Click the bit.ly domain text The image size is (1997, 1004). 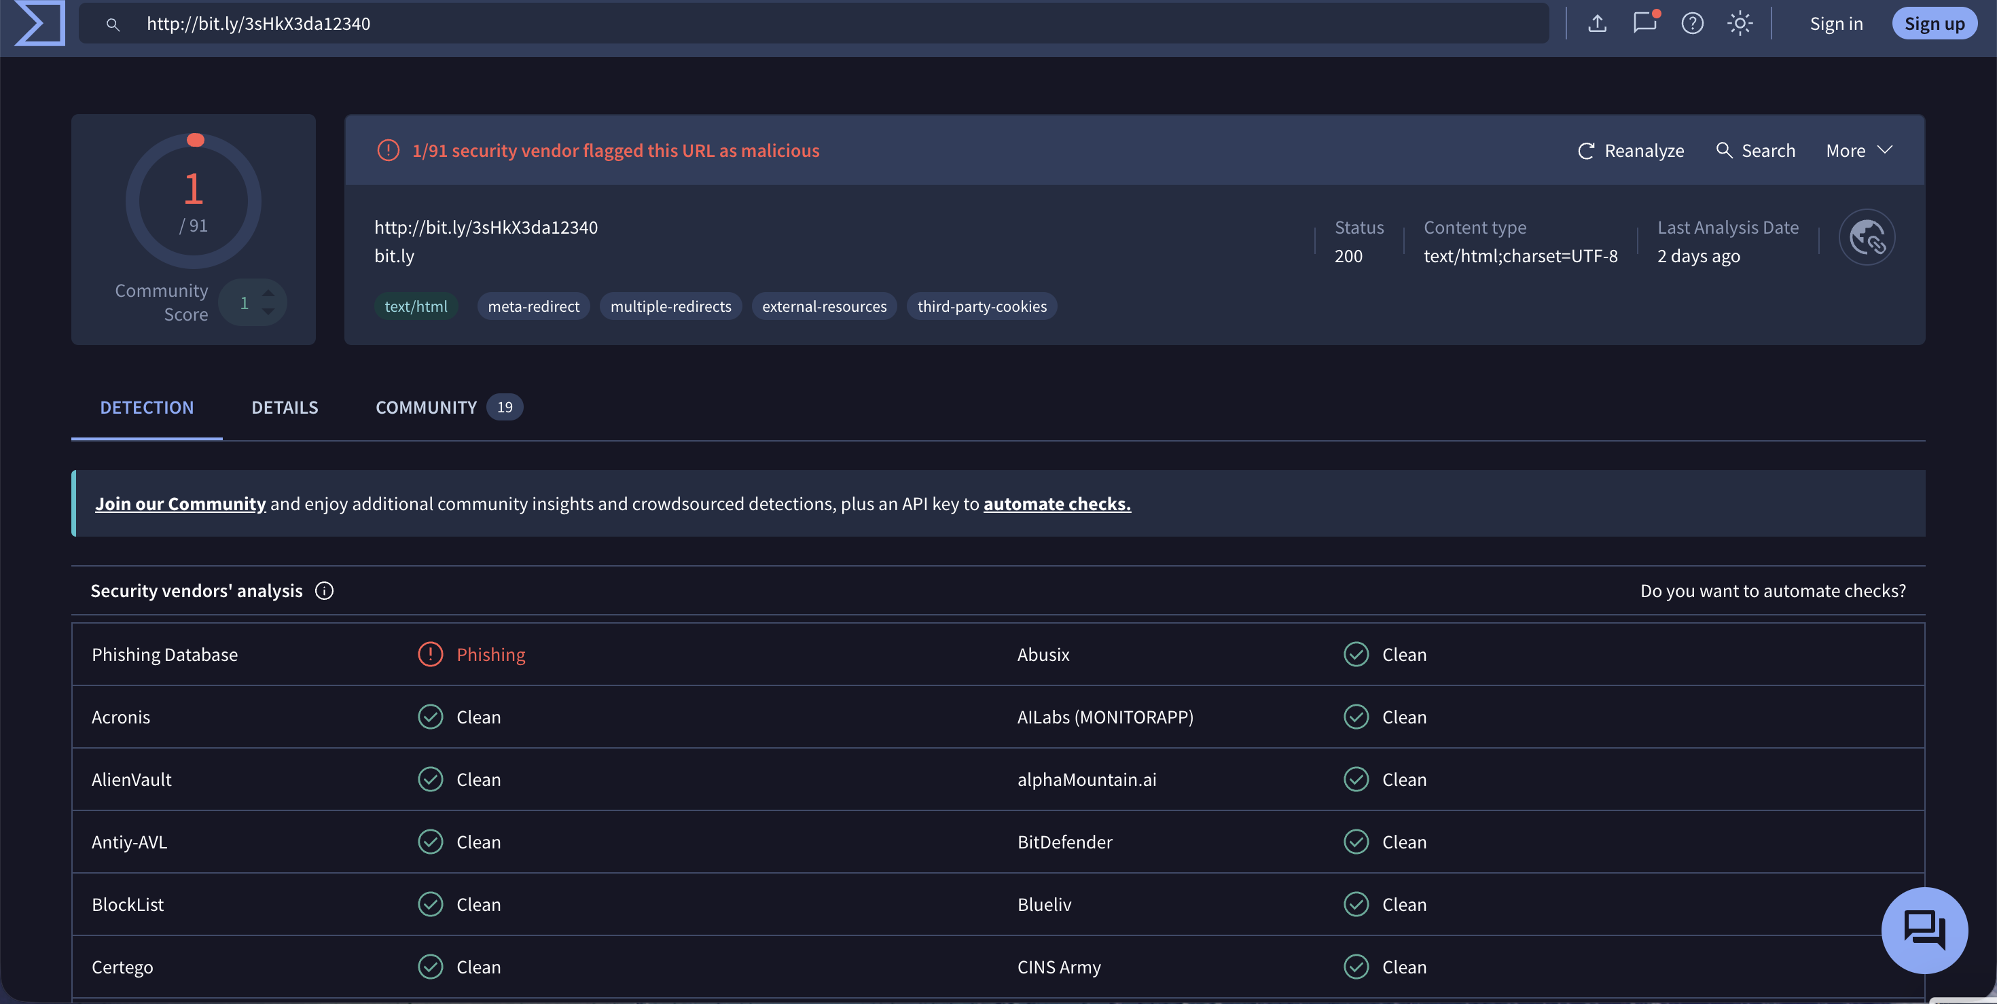[394, 256]
